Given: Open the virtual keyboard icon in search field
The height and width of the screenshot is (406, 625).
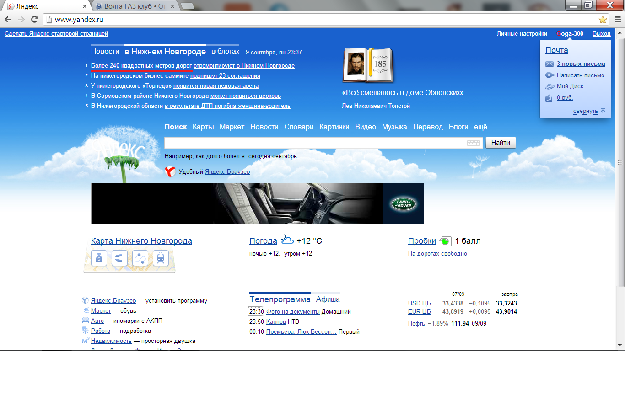Looking at the screenshot, I should coord(473,143).
